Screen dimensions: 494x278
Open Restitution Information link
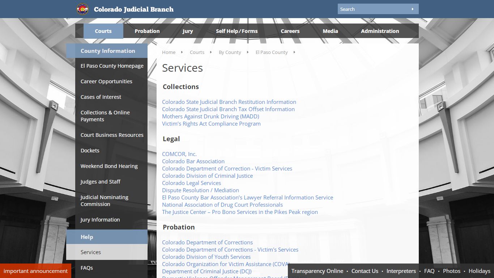click(x=229, y=102)
